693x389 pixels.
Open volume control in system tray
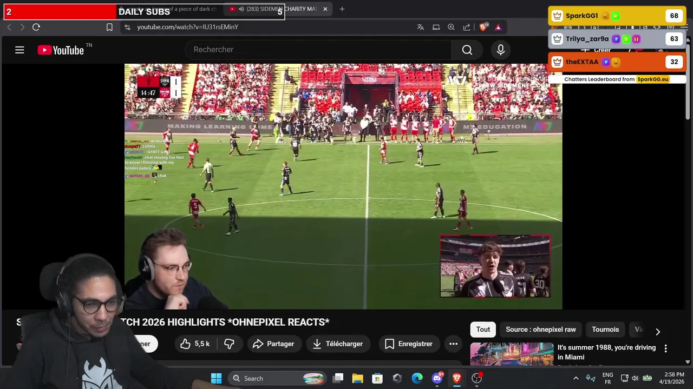[635, 378]
